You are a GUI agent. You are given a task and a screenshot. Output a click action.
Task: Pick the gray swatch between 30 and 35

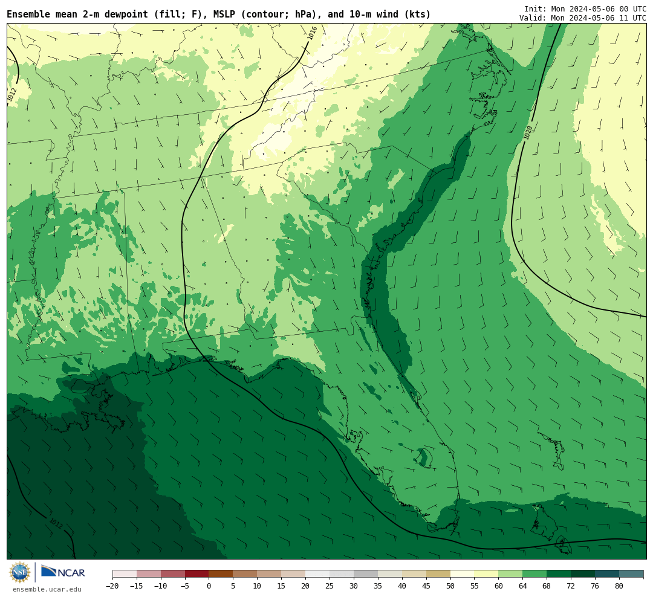pyautogui.click(x=366, y=573)
